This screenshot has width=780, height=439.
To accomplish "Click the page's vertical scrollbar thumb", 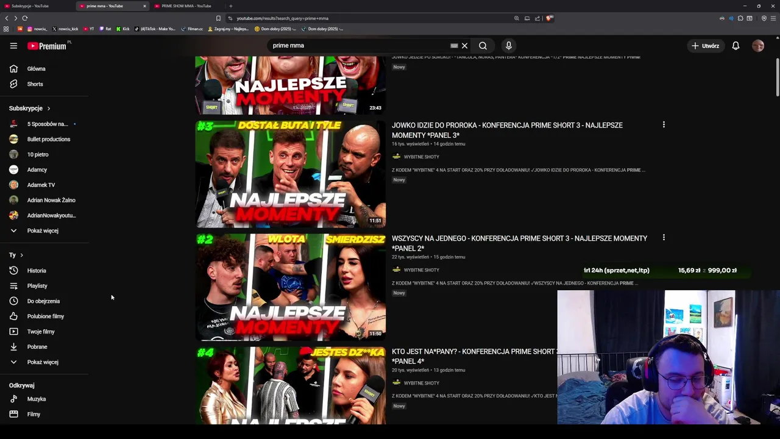I will coord(778,77).
